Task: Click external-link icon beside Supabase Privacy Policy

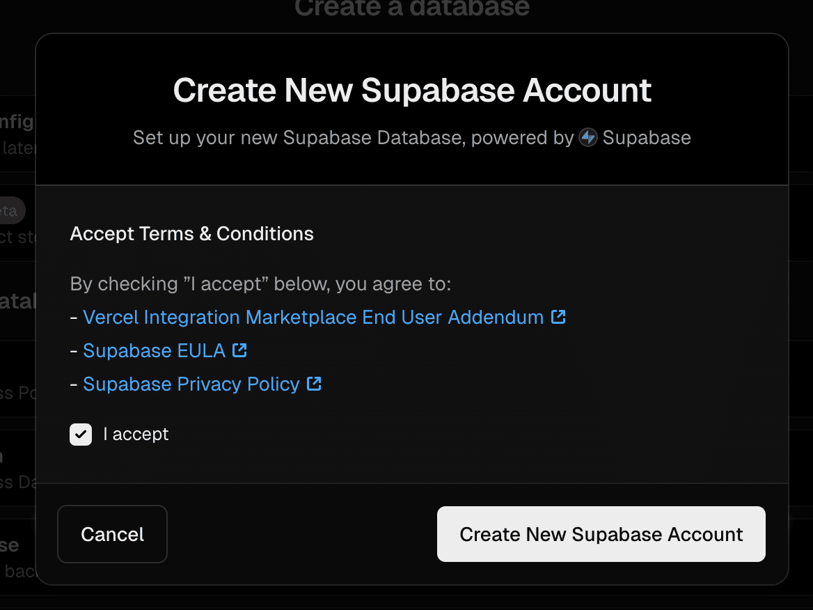Action: click(x=315, y=384)
